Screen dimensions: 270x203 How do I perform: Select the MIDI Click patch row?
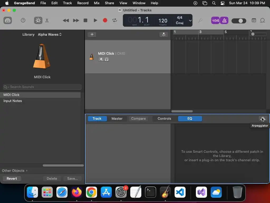pos(40,95)
